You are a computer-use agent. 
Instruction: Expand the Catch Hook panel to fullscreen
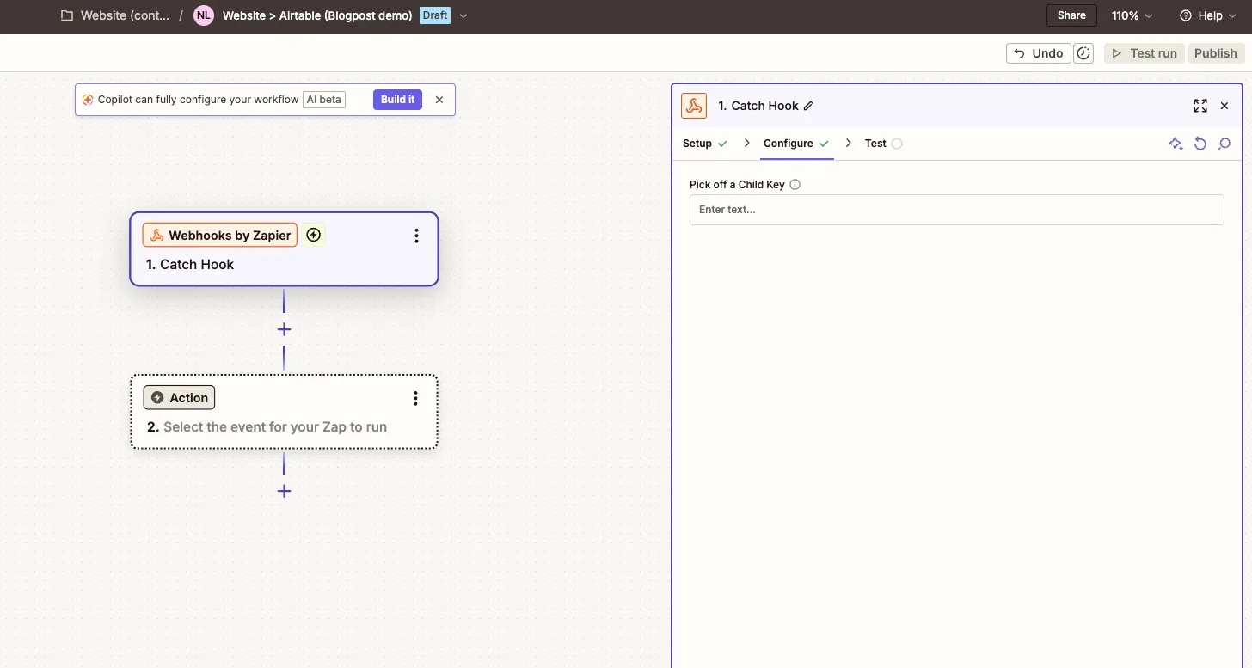point(1200,105)
